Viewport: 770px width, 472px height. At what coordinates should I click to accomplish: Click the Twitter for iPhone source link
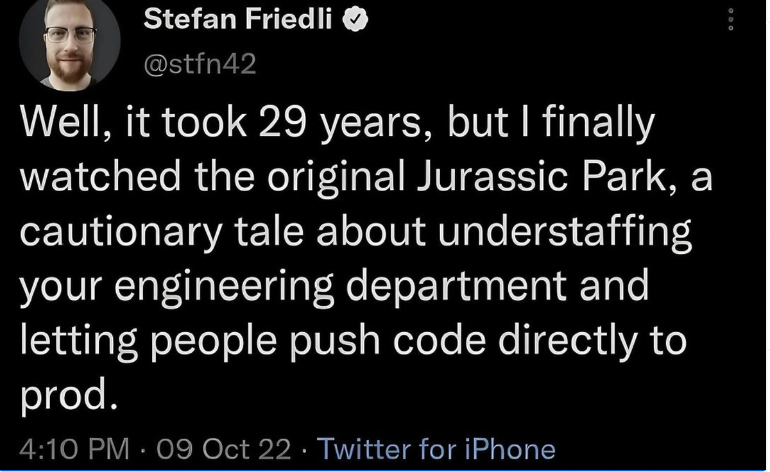click(436, 449)
